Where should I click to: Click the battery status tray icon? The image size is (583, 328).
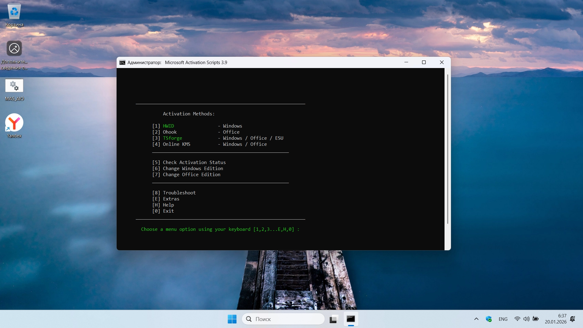pos(536,319)
